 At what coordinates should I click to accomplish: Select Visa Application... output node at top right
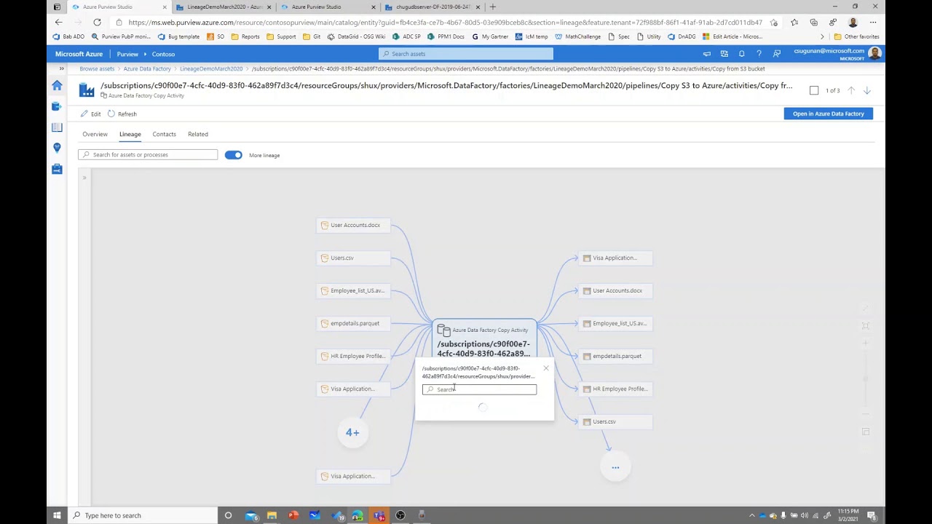pos(616,258)
